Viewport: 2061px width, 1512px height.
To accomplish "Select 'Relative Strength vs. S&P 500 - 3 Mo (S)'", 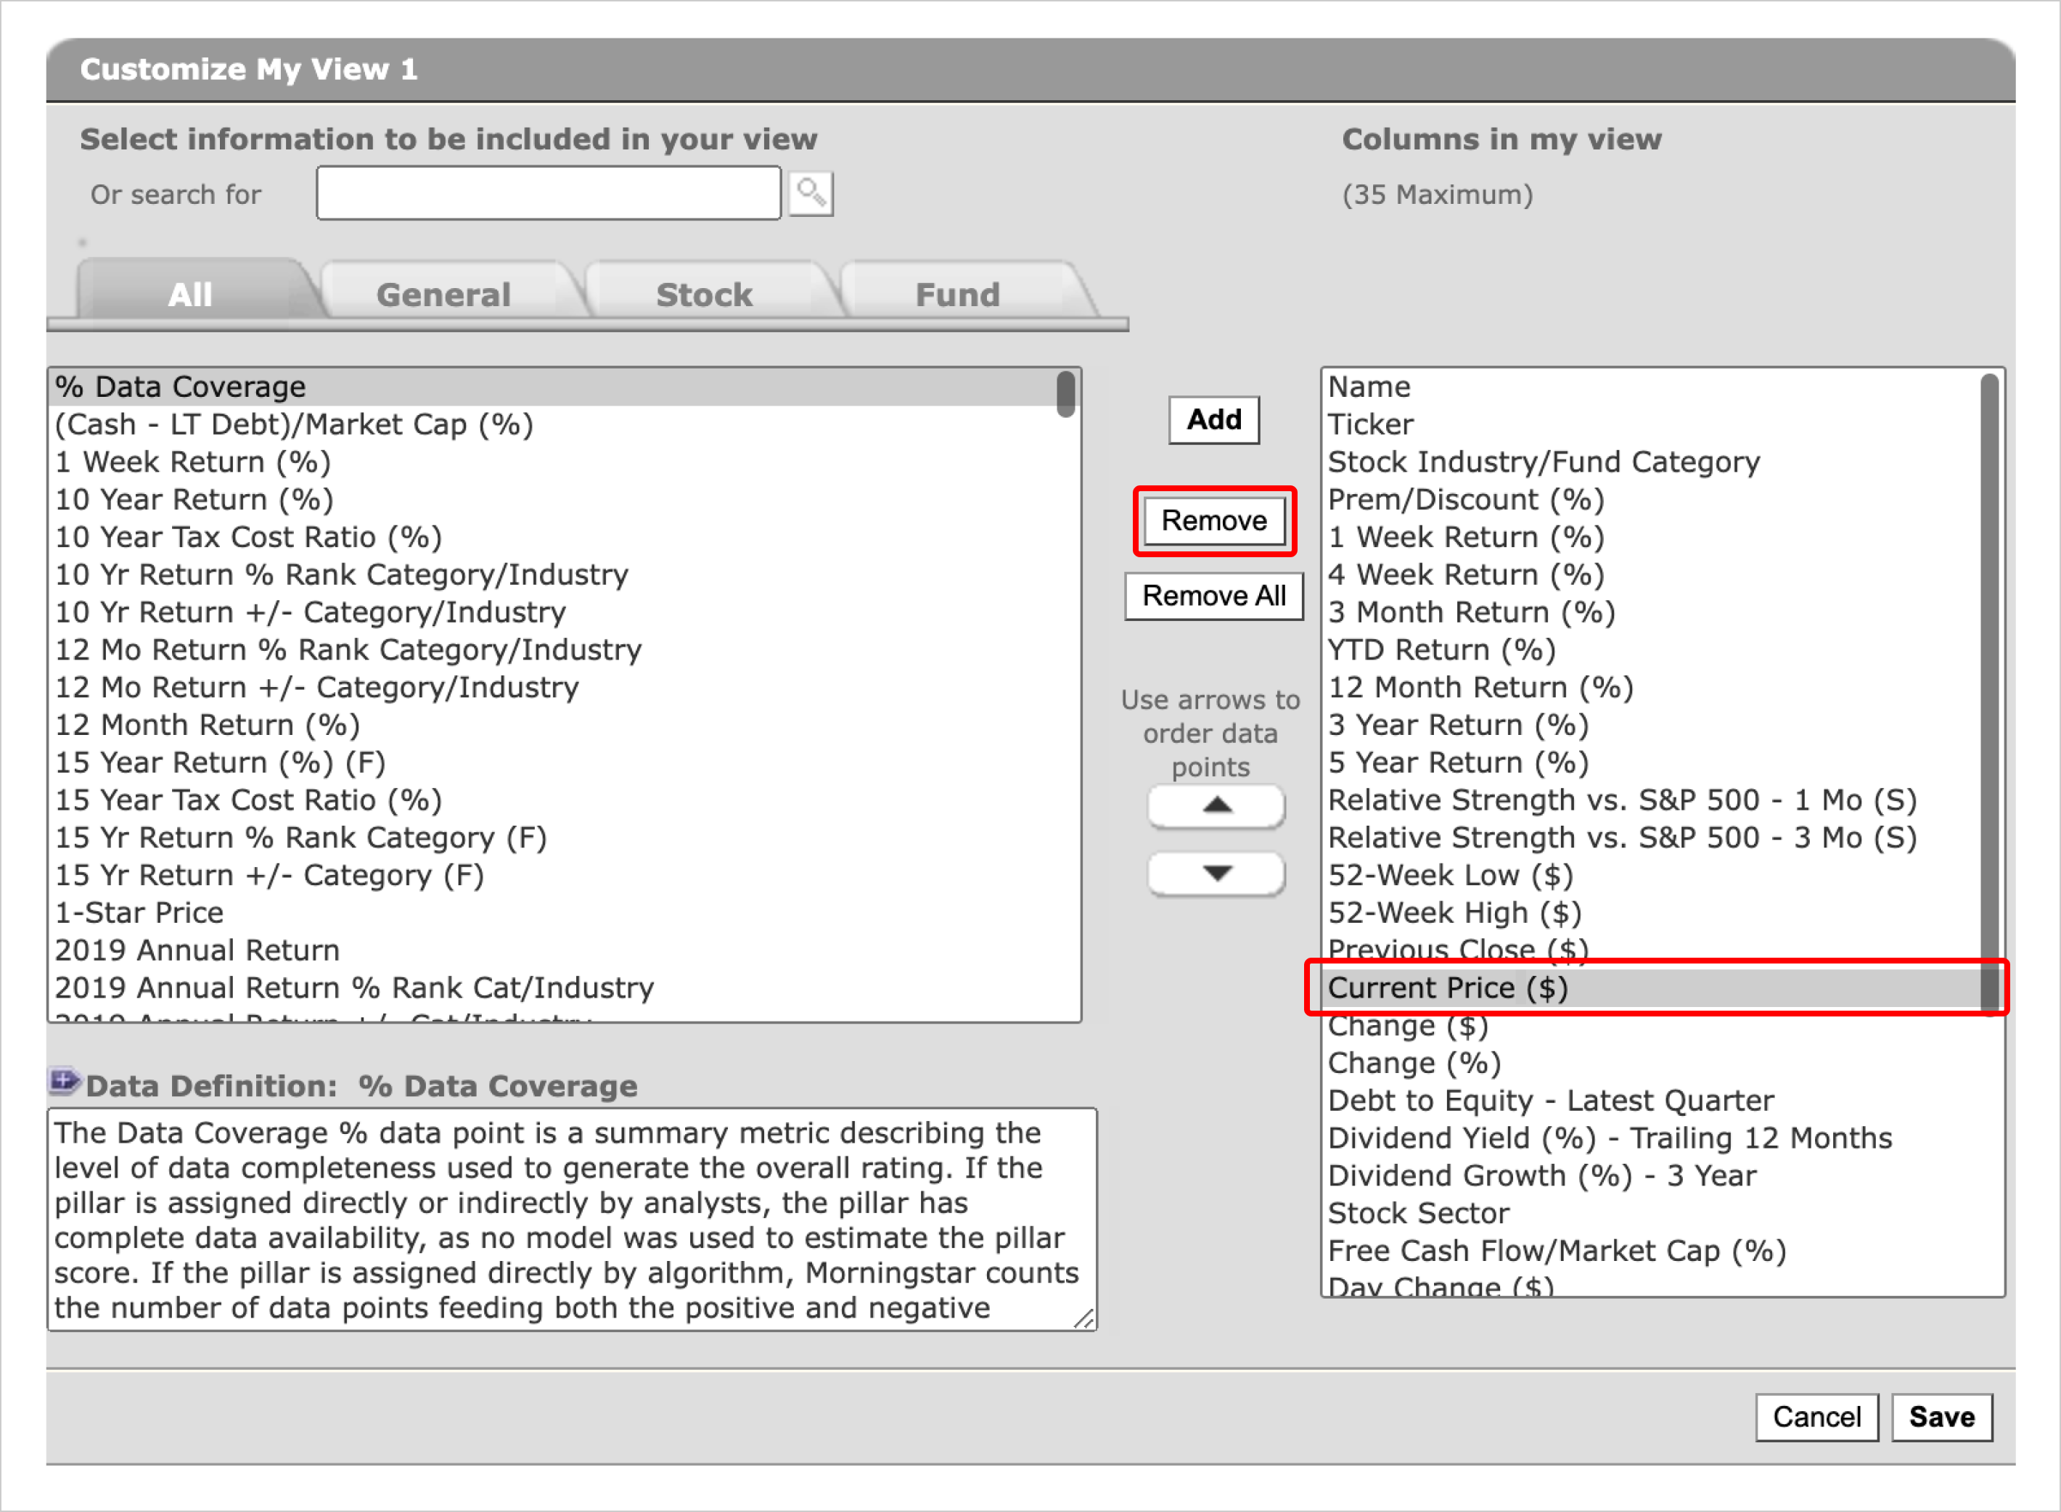I will [x=1652, y=837].
